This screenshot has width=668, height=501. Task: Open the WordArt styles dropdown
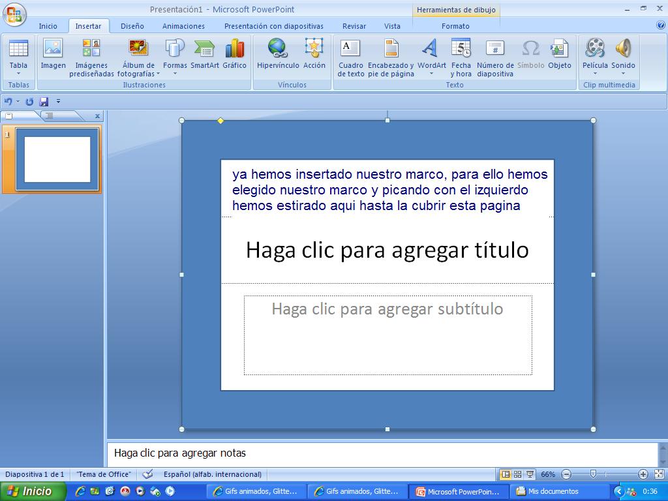click(x=431, y=74)
